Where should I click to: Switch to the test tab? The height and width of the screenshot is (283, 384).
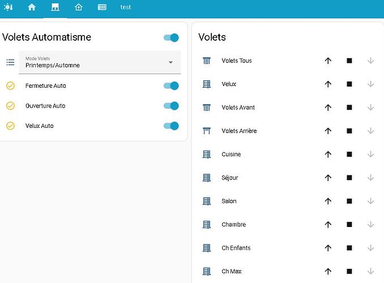[x=126, y=7]
